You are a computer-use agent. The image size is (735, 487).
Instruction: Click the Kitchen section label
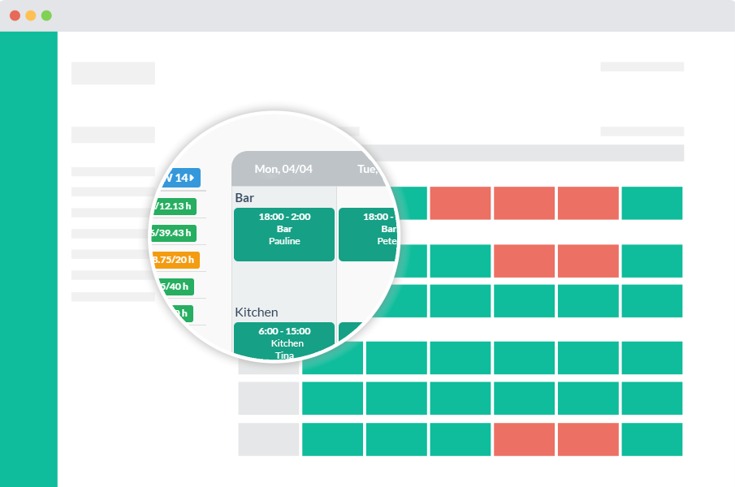257,312
